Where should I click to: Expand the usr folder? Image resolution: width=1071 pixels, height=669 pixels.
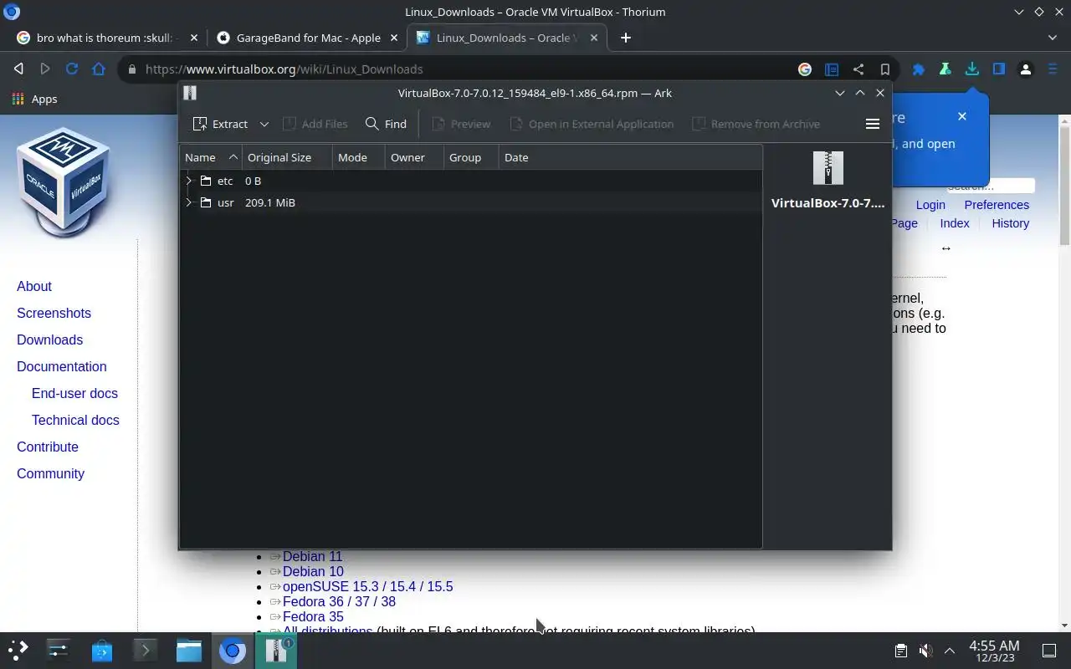tap(189, 202)
